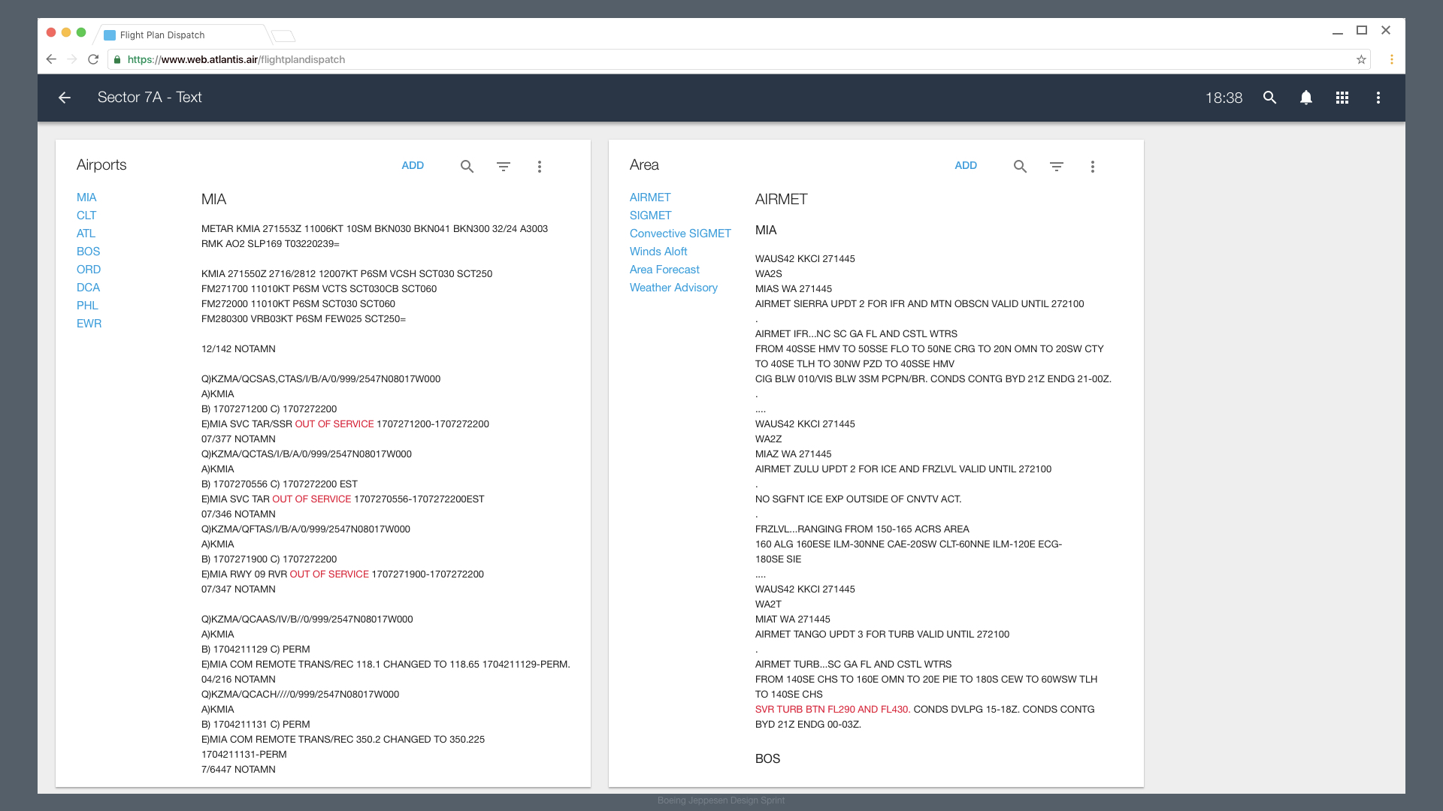Open the filter icon in the Airports panel

[x=504, y=166]
